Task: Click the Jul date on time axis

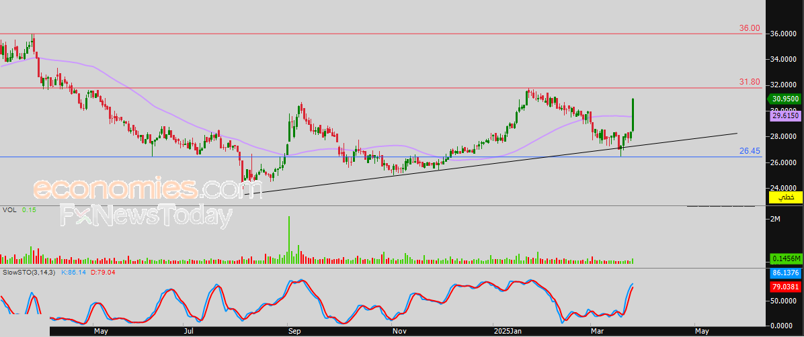Action: point(190,332)
